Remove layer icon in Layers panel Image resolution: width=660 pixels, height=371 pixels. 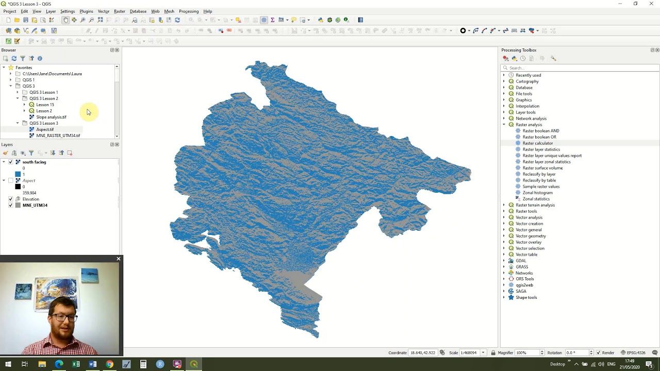point(70,153)
